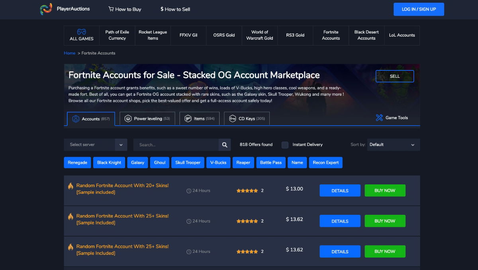The image size is (478, 270).
Task: Go to Home breadcrumb link
Action: coord(69,53)
